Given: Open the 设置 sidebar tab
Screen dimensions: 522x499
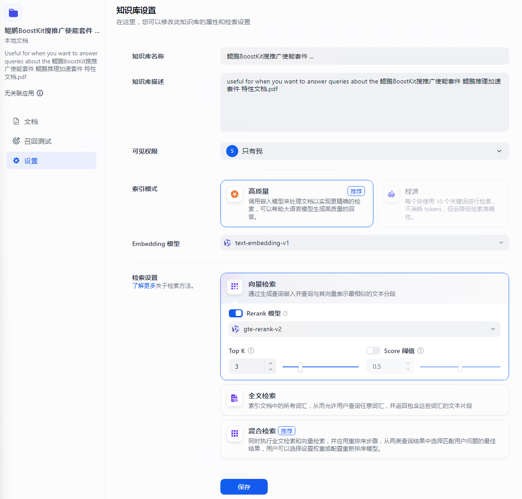Looking at the screenshot, I should (x=52, y=161).
